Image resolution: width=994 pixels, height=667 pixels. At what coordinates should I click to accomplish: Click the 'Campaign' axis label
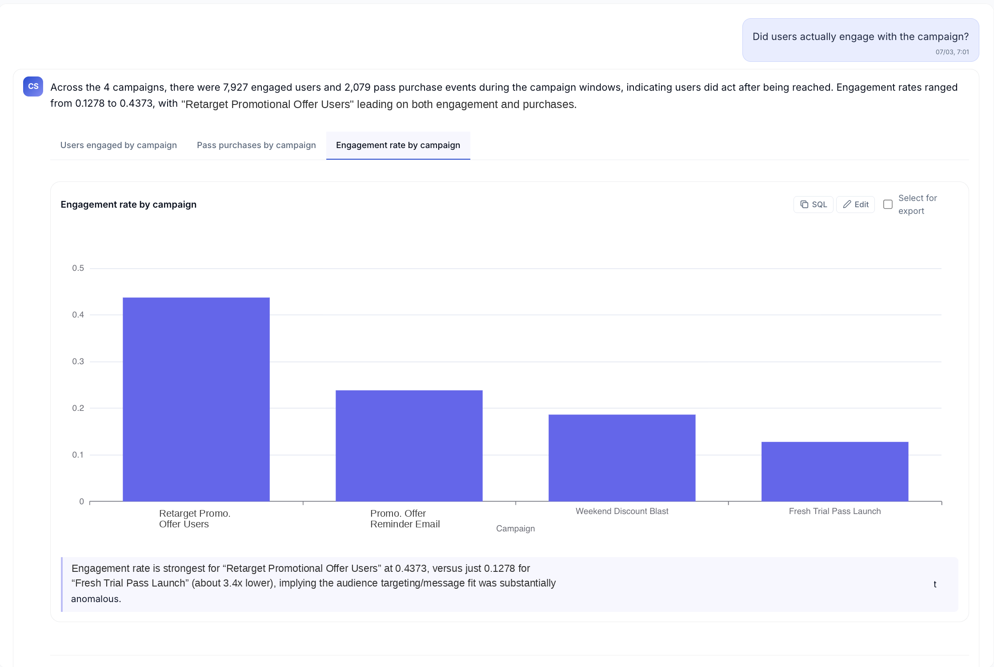[x=515, y=528]
